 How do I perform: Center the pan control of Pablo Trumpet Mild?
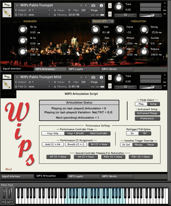click(125, 87)
